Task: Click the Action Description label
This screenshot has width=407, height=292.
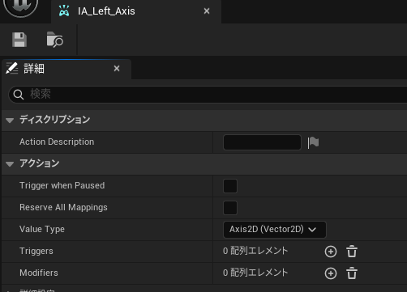Action: pos(57,142)
